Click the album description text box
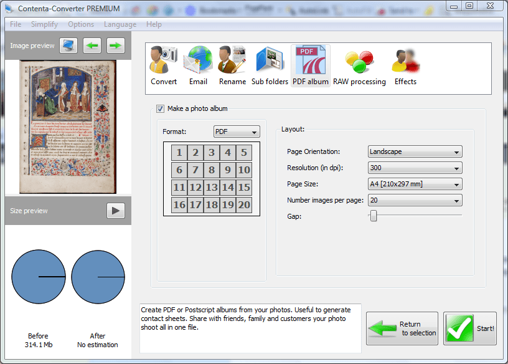 point(250,328)
